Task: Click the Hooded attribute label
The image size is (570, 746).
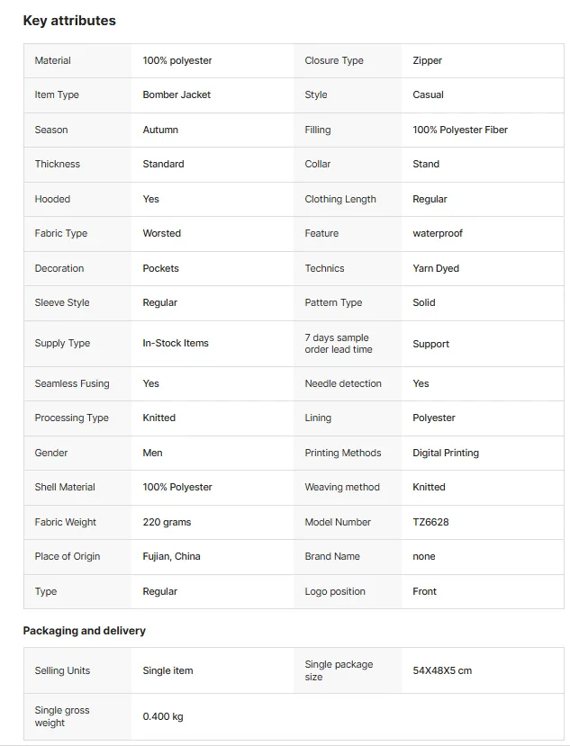Action: point(52,199)
